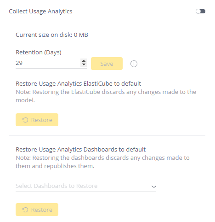The width and height of the screenshot is (215, 222).
Task: Toggle the Collect Usage Analytics switch
Action: click(x=200, y=12)
